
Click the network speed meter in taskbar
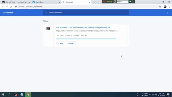pos(143,95)
